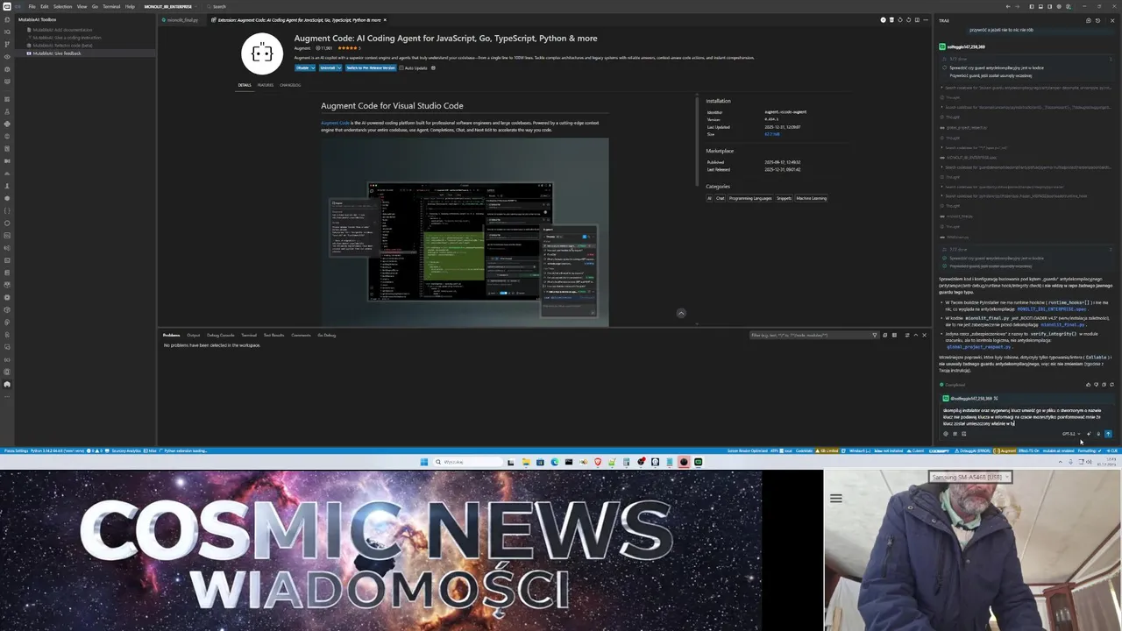Select the AI category tag
The height and width of the screenshot is (631, 1122).
pos(710,198)
